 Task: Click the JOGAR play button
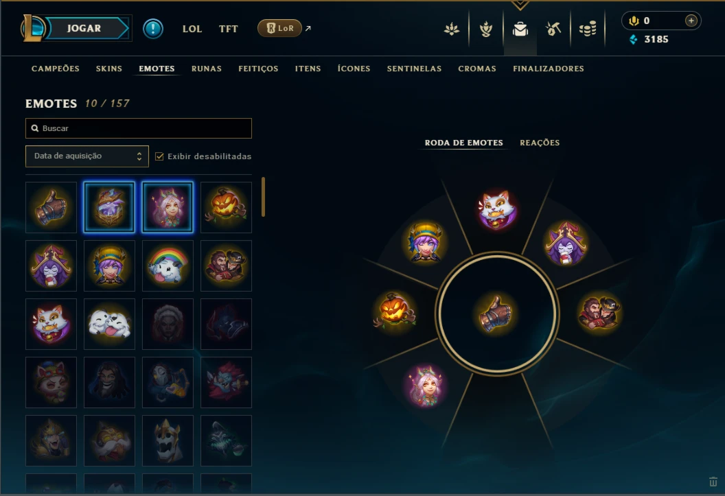tap(84, 28)
